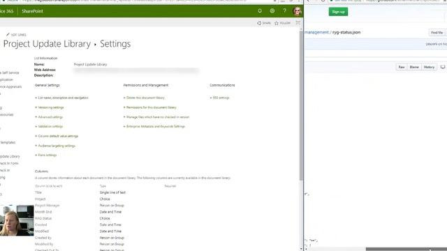Click the History button on GitHub

tap(429, 67)
